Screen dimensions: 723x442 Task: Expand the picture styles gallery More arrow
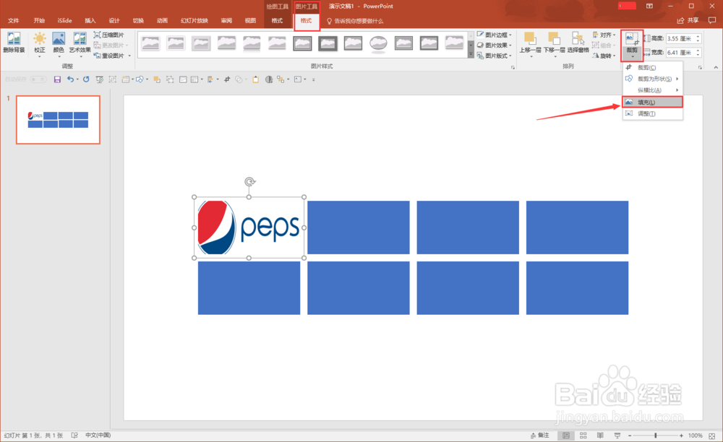click(x=471, y=55)
